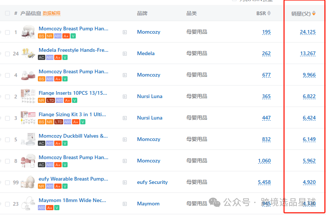The height and width of the screenshot is (215, 326).
Task: Click BSR value 262
Action: 266,53
